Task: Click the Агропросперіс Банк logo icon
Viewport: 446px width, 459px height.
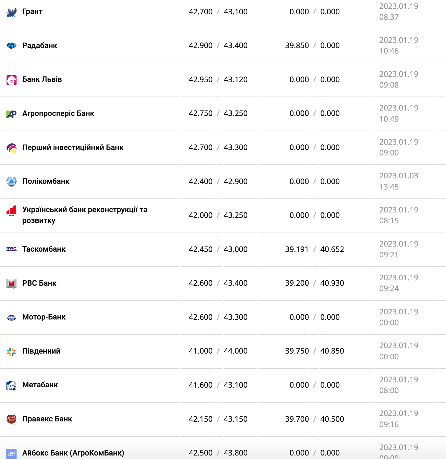Action: click(x=11, y=114)
